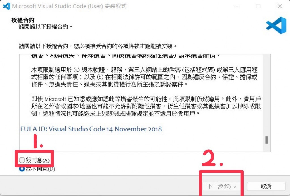Image resolution: width=290 pixels, height=196 pixels.
Task: Click the VS Code icon in the title bar
Action: (7, 6)
